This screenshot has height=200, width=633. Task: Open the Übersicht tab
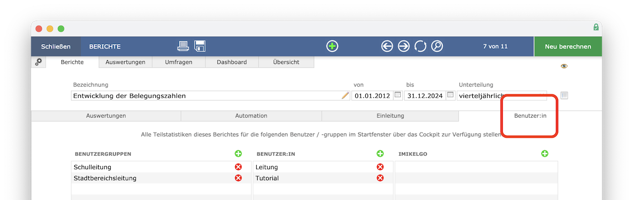286,62
